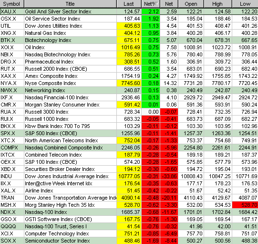Click the green 2.12 Net% cell
Screen dimensions: 258x244
click(x=151, y=11)
